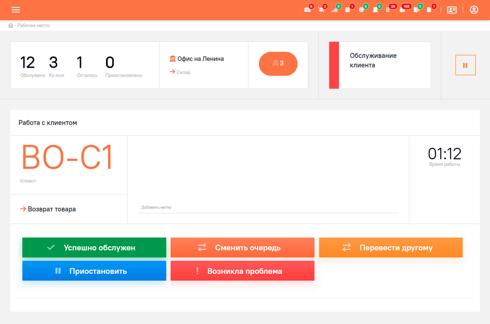
Task: Open the hamburger menu
Action: click(x=16, y=10)
